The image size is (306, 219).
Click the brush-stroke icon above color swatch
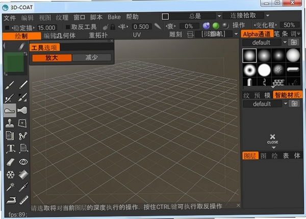pyautogui.click(x=21, y=46)
